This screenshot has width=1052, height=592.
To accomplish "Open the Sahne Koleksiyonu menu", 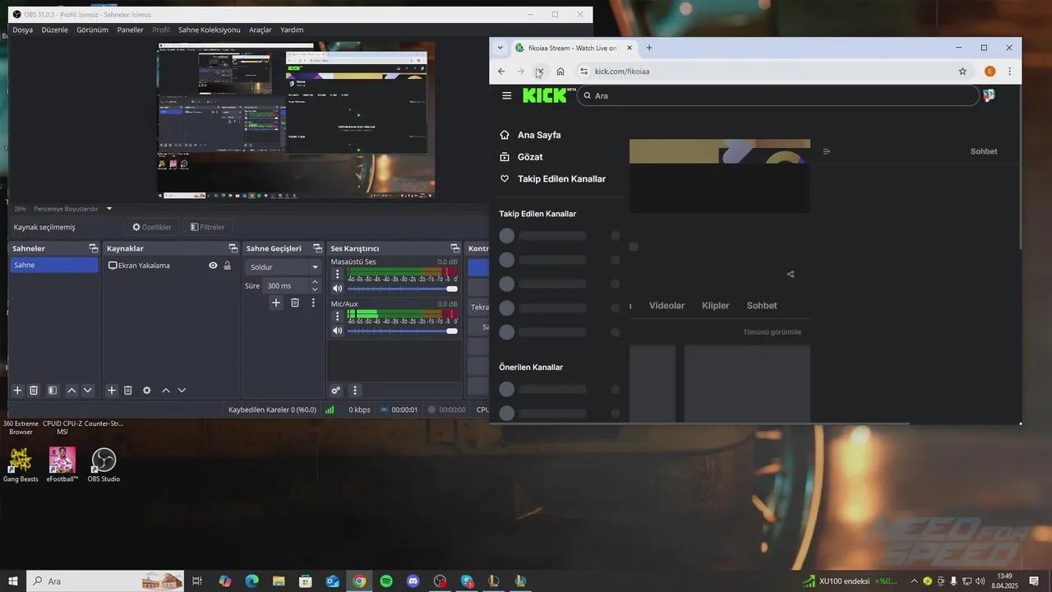I will click(209, 30).
